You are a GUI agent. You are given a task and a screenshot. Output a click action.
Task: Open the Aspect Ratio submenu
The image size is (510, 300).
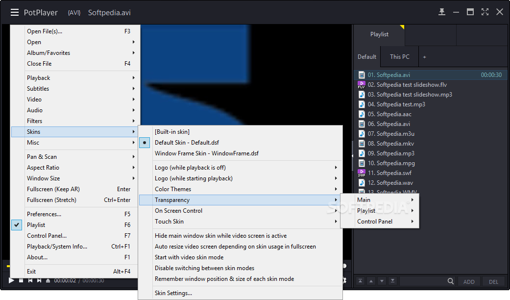[x=75, y=168]
